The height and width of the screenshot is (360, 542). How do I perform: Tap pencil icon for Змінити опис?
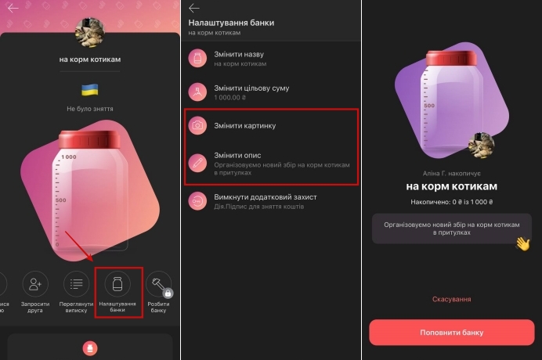197,163
